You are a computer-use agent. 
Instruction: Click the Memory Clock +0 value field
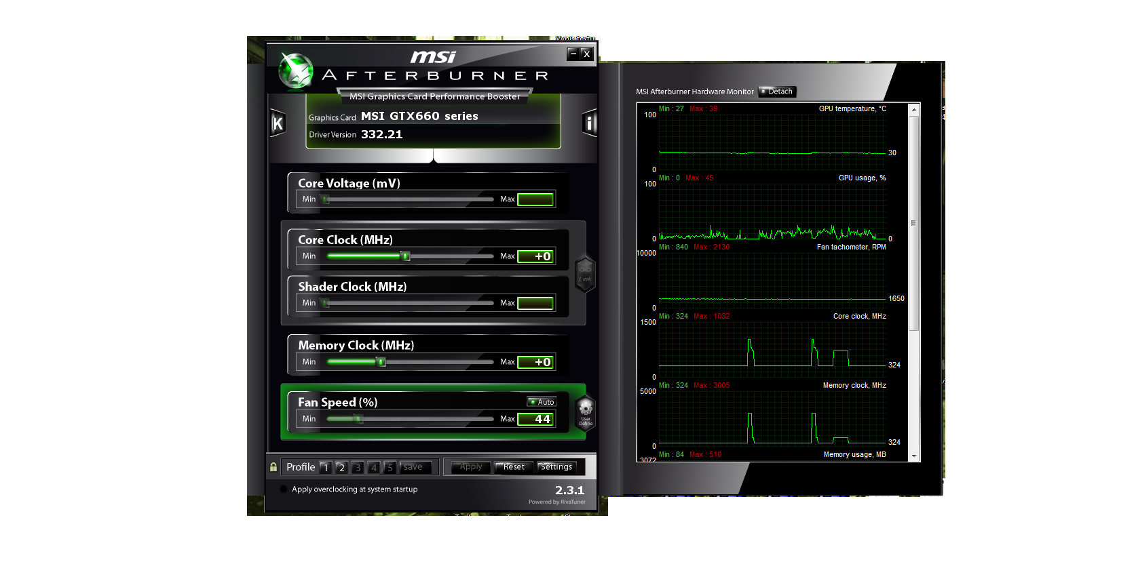click(x=535, y=362)
